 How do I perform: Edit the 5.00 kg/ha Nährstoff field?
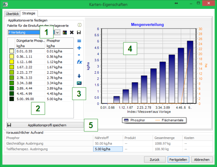107,149
